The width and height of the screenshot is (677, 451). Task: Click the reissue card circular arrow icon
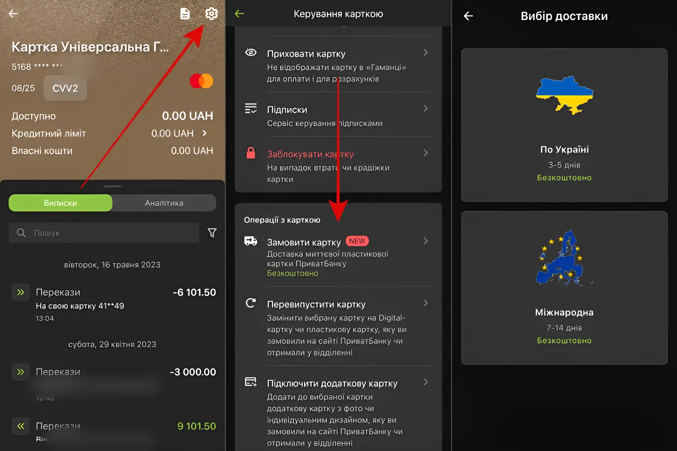click(x=251, y=303)
